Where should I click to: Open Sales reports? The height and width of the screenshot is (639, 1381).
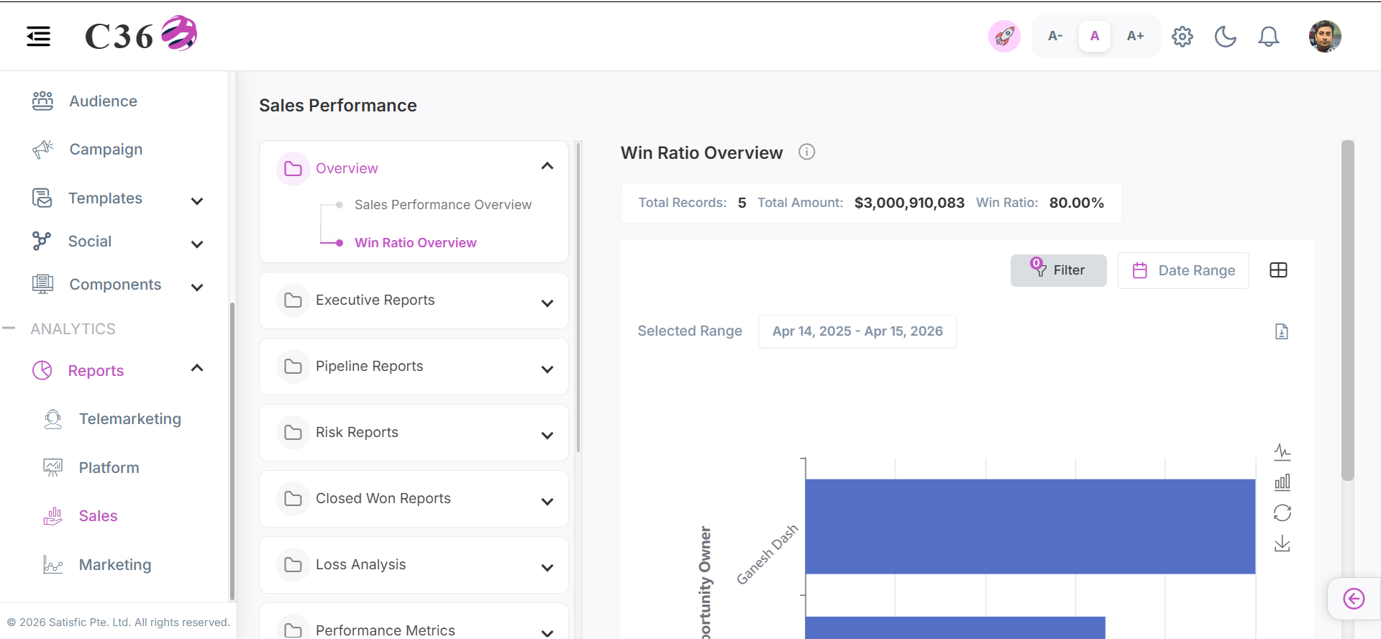pyautogui.click(x=98, y=516)
